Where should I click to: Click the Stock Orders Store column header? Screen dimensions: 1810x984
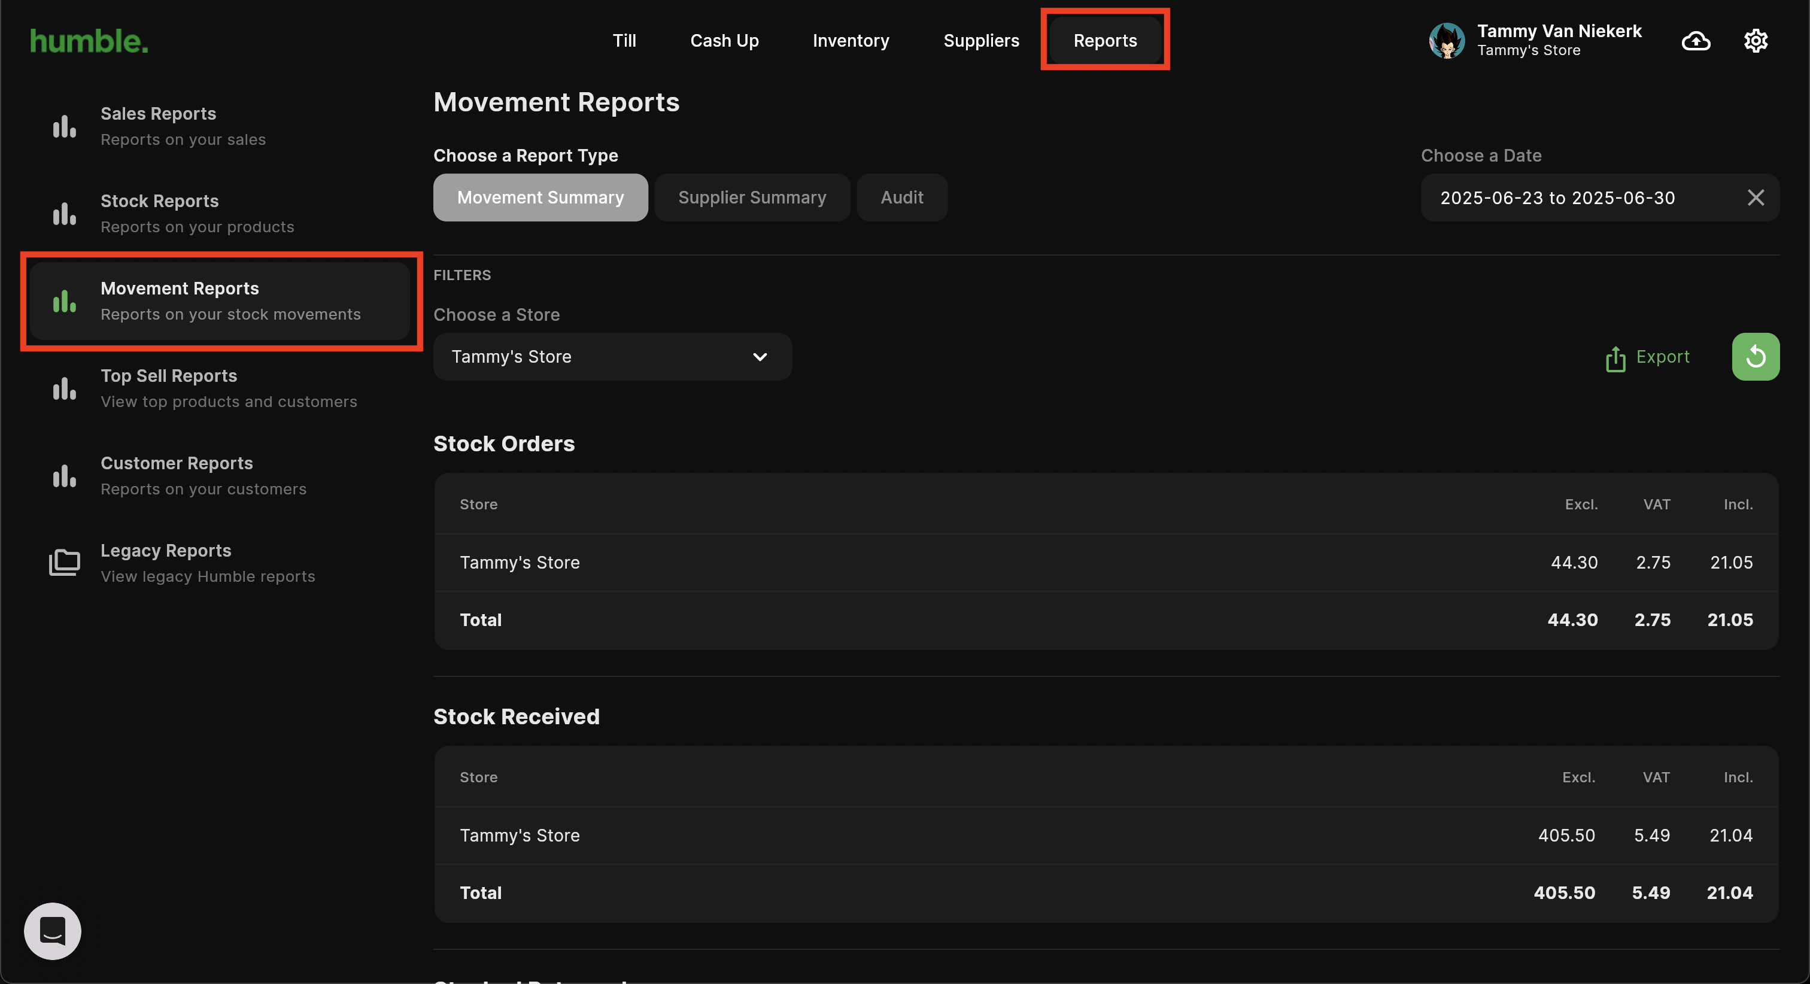478,504
